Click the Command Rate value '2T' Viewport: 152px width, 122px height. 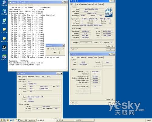(95, 87)
